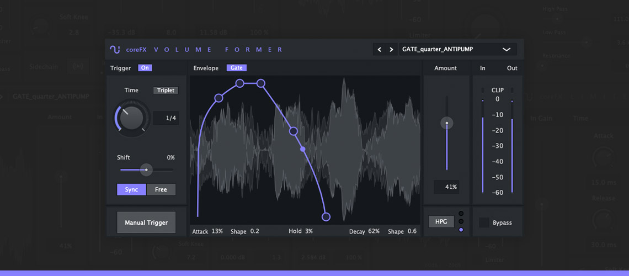Image resolution: width=629 pixels, height=276 pixels.
Task: Select the top radio dot beside HPG
Action: (461, 213)
